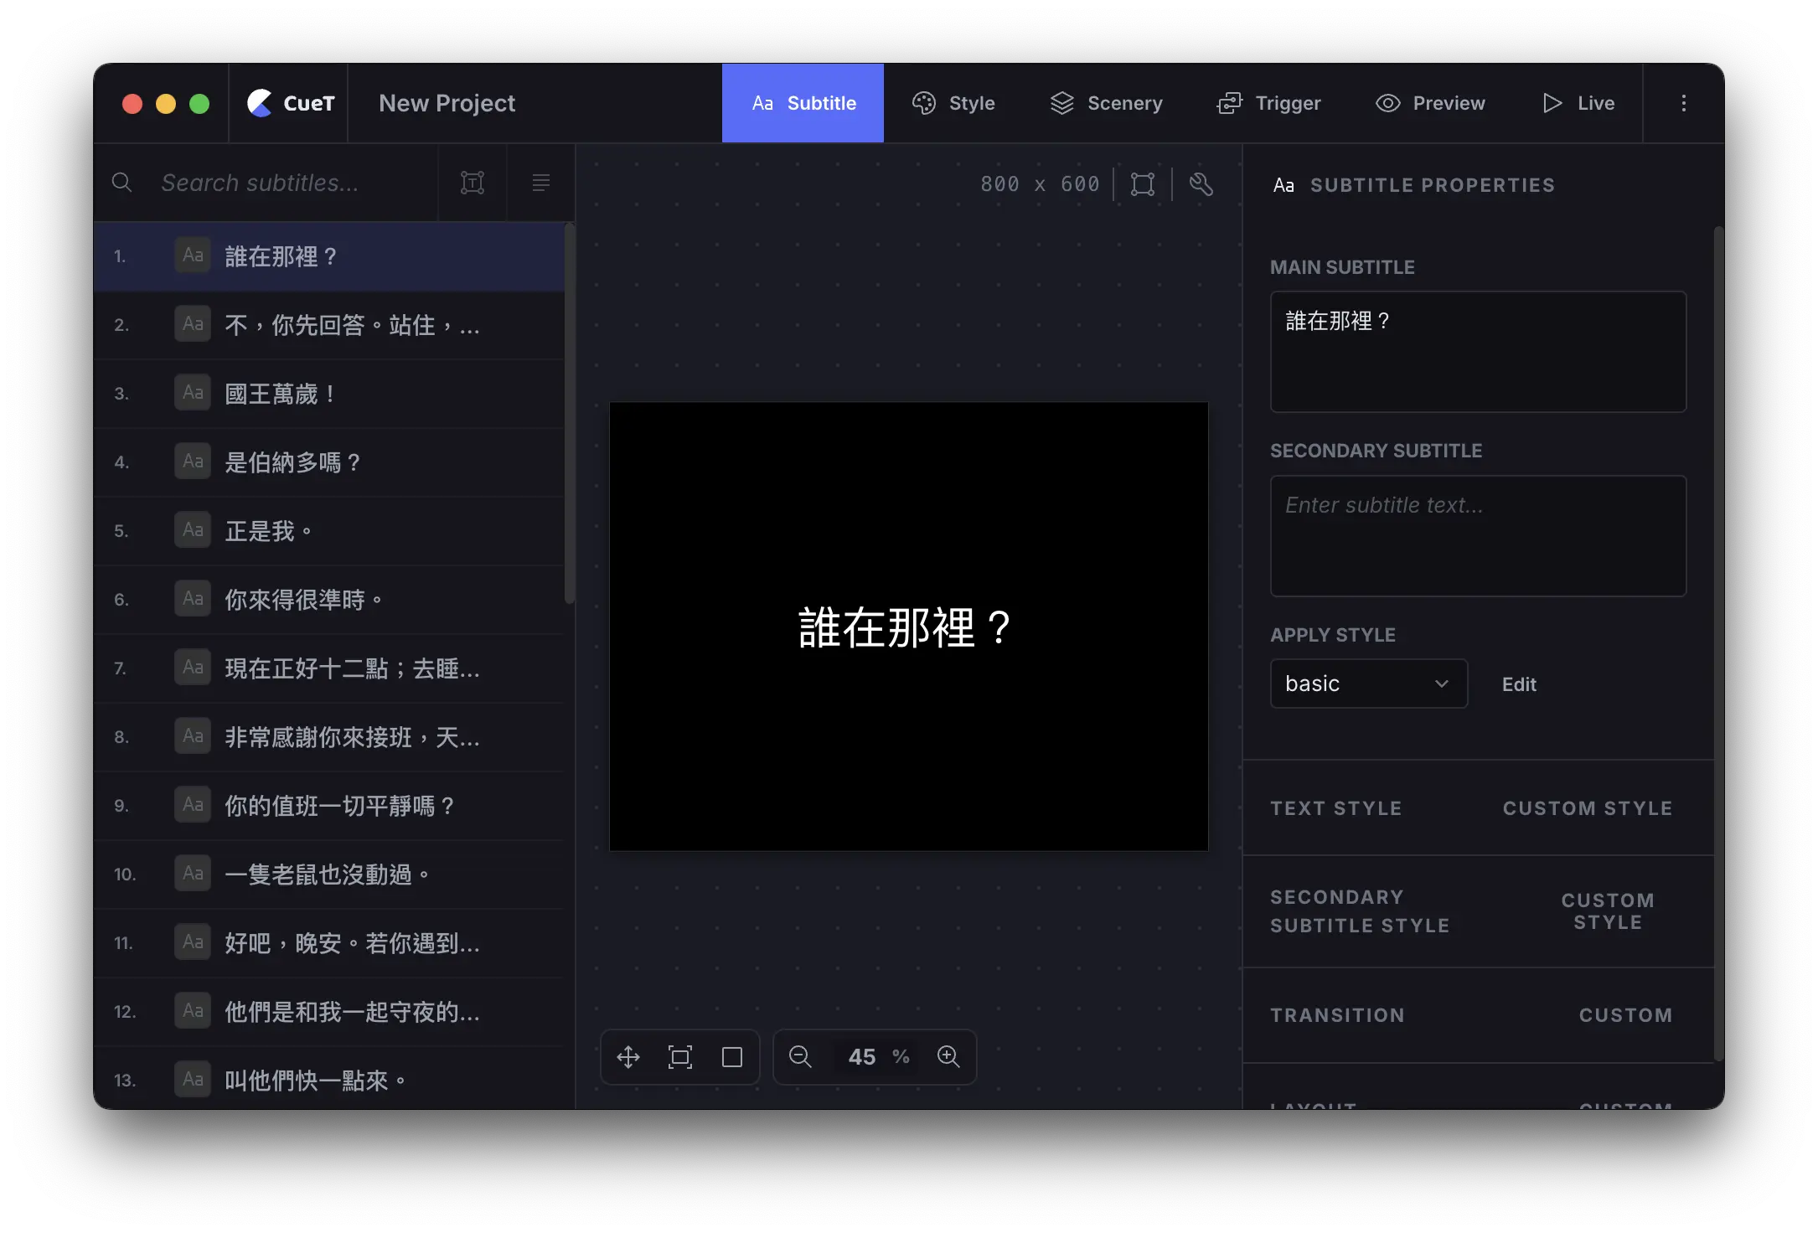Click Custom Style in the Text Style row
Image resolution: width=1818 pixels, height=1233 pixels.
(1588, 808)
